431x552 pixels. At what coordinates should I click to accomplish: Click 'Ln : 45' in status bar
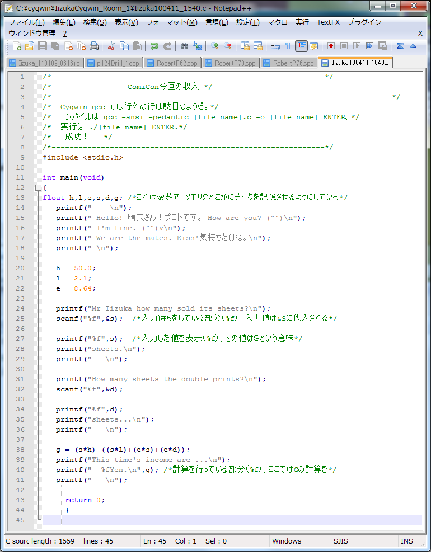coord(154,541)
